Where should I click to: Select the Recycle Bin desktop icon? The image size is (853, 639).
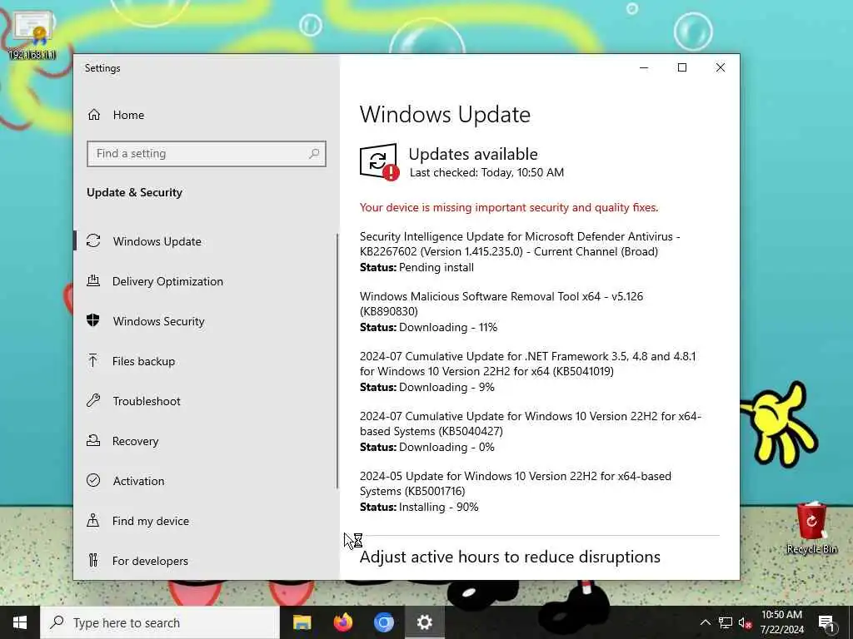[811, 528]
